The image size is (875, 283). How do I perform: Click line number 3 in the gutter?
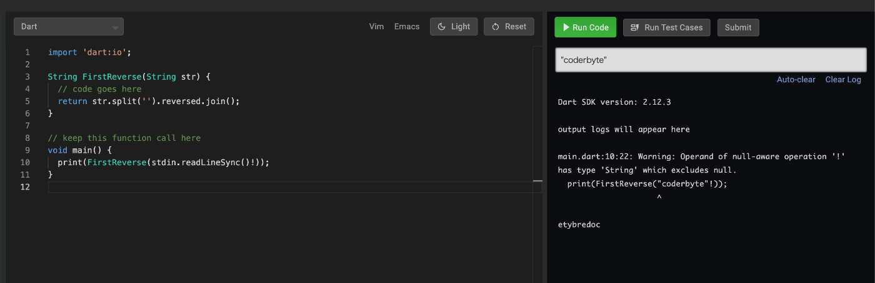27,77
